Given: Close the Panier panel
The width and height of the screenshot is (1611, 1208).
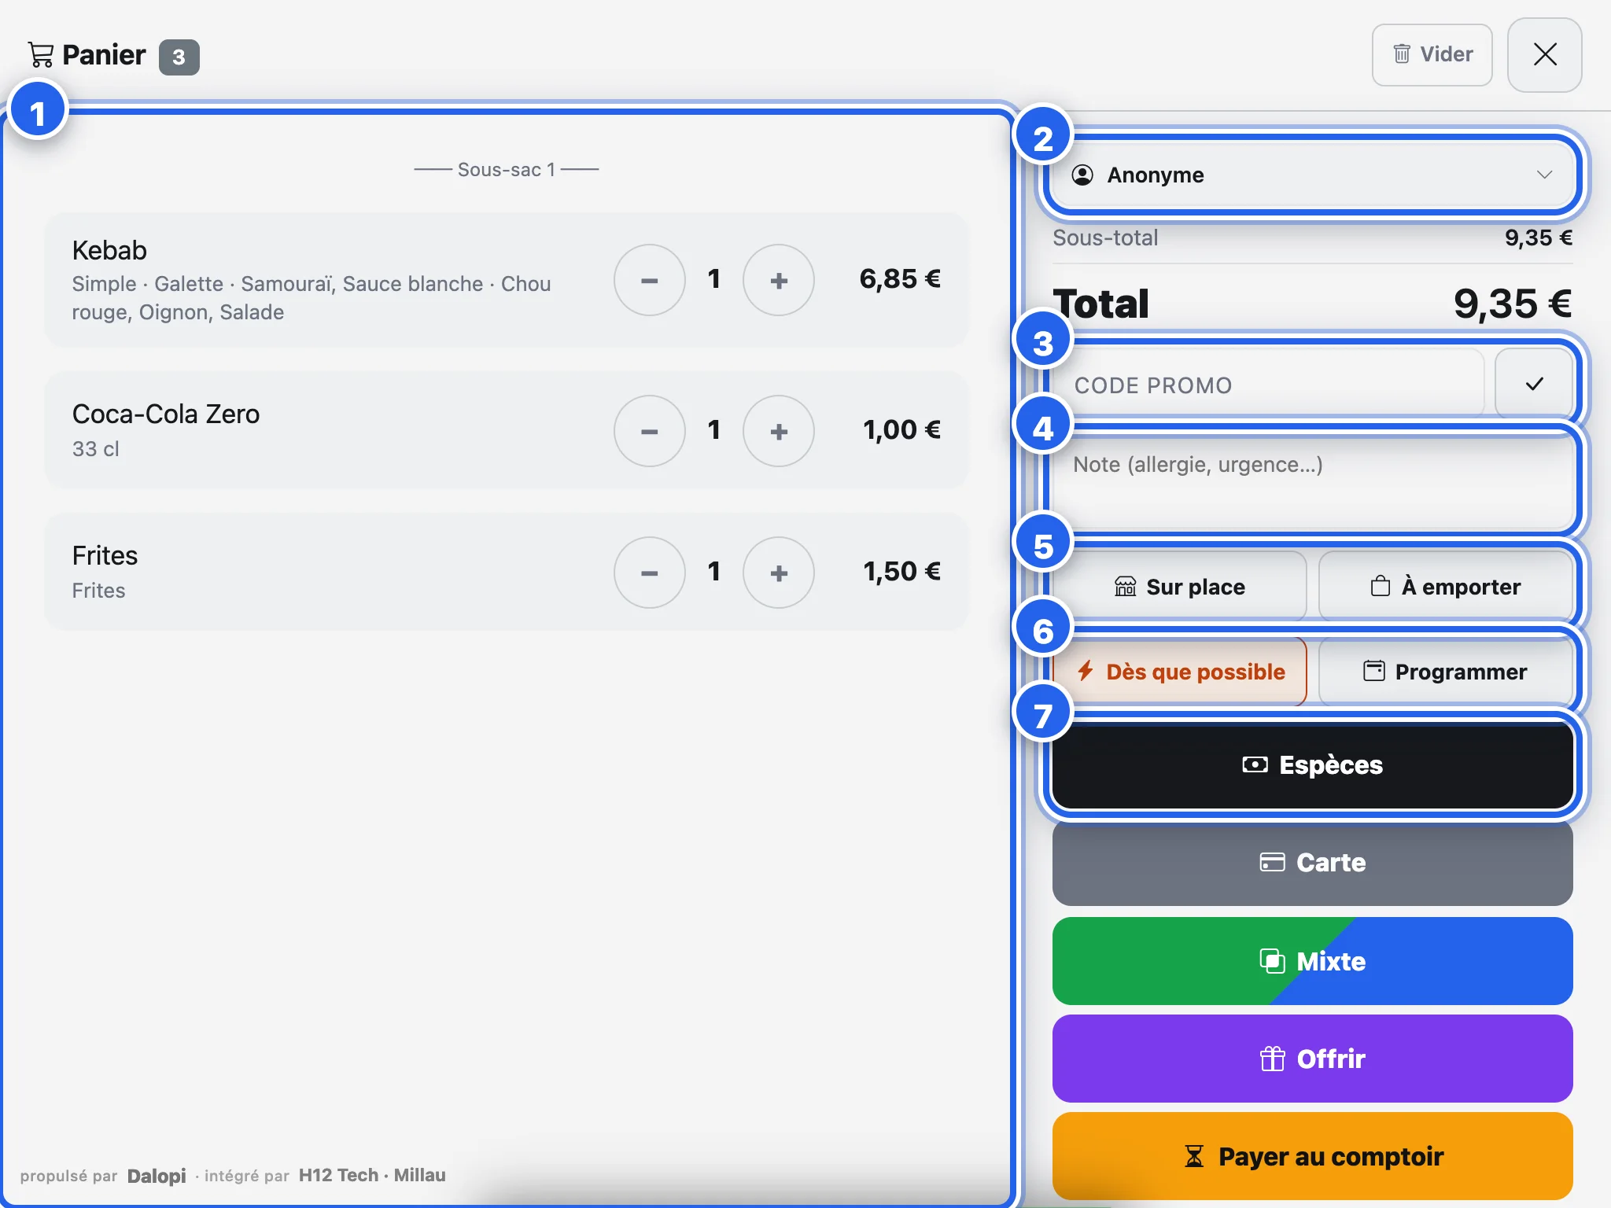Looking at the screenshot, I should 1544,54.
